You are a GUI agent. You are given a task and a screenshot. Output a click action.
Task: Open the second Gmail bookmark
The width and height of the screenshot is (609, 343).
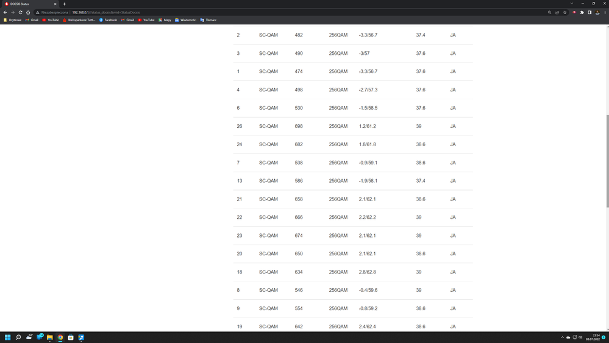pos(127,19)
